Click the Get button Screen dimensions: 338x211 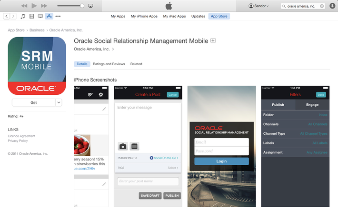click(x=34, y=102)
